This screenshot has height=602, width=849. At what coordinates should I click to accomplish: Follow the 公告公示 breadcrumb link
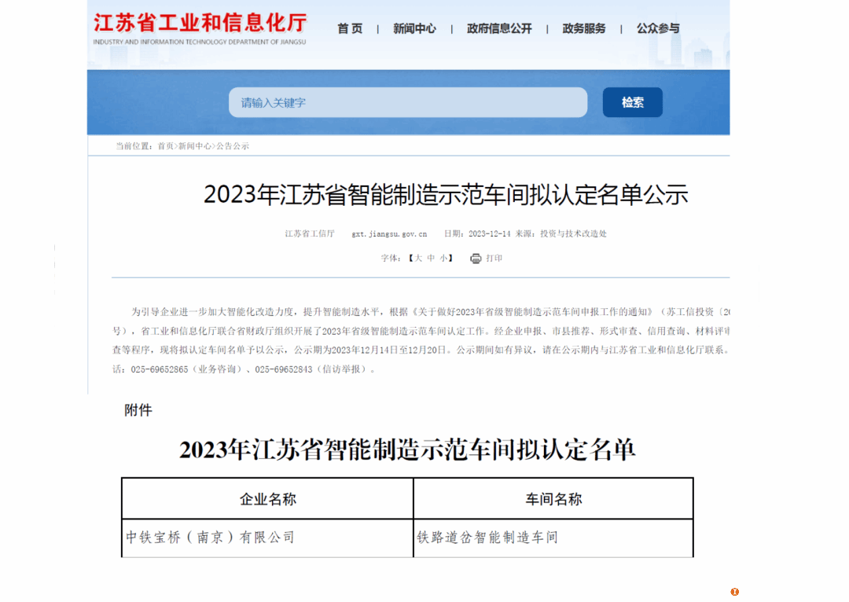coord(233,146)
